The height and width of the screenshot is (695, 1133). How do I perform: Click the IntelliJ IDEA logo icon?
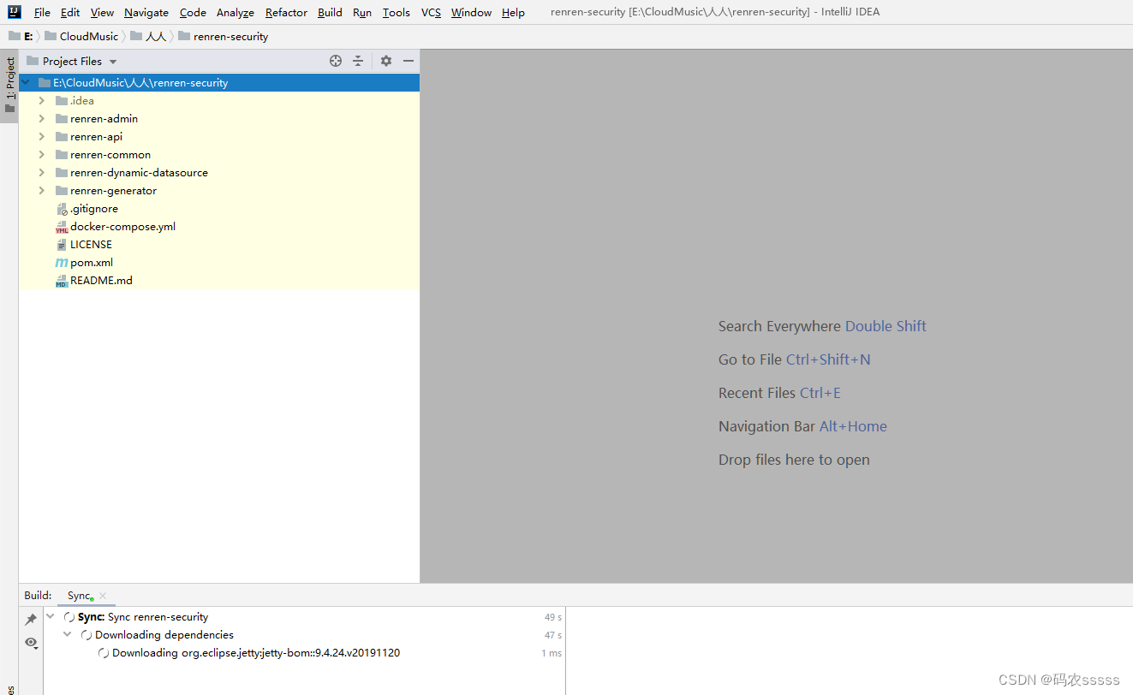[x=14, y=12]
